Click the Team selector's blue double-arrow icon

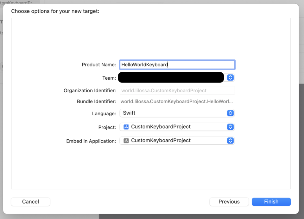point(230,77)
